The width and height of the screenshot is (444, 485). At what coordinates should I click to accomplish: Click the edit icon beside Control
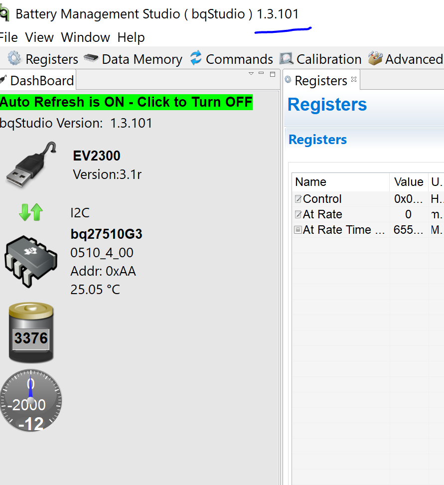298,199
